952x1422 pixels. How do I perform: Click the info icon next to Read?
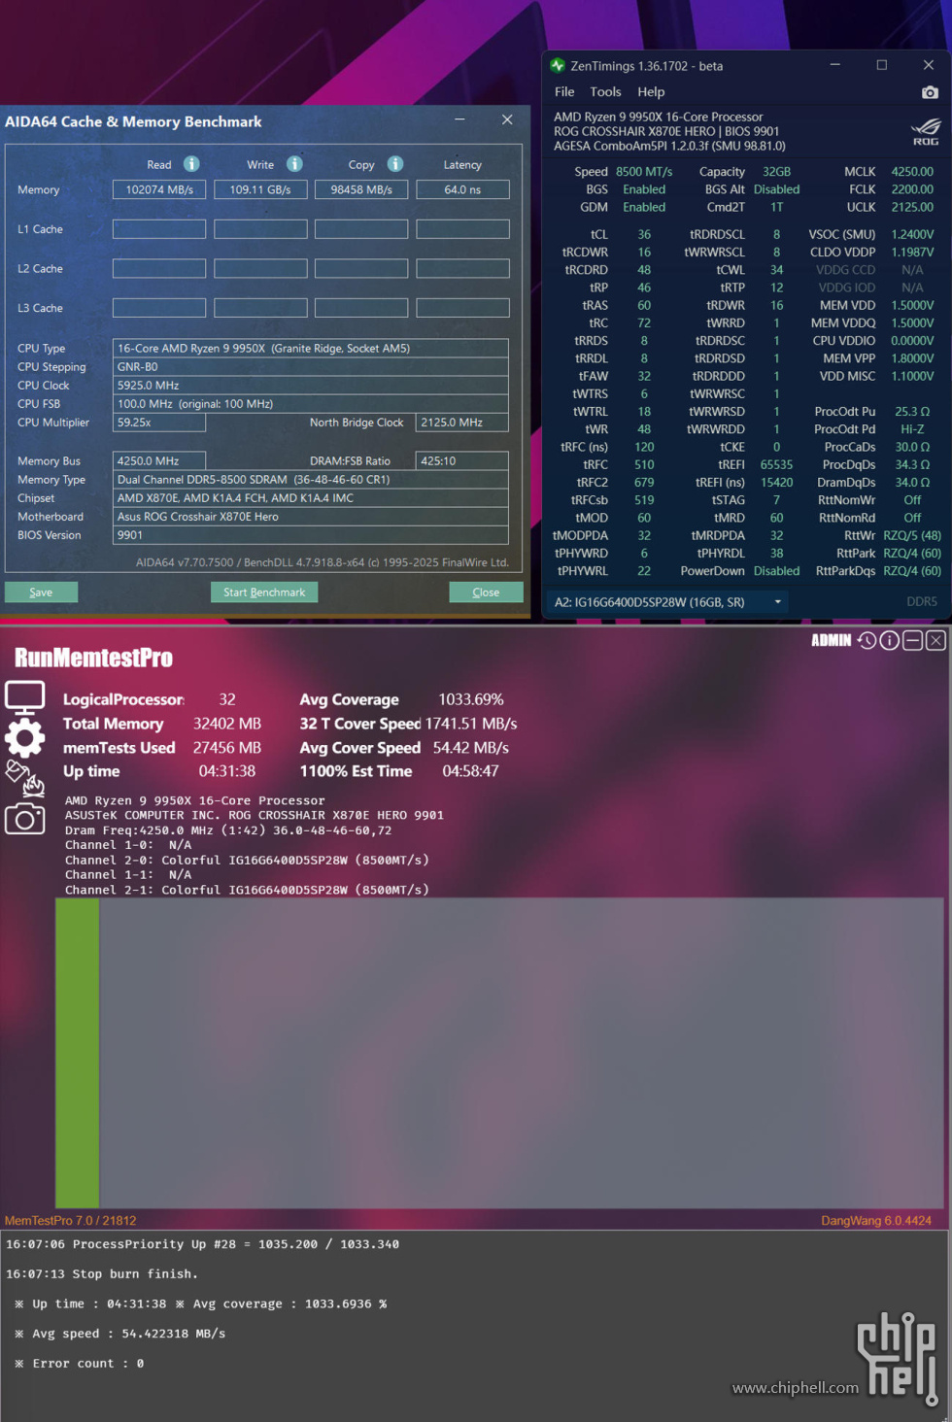191,164
